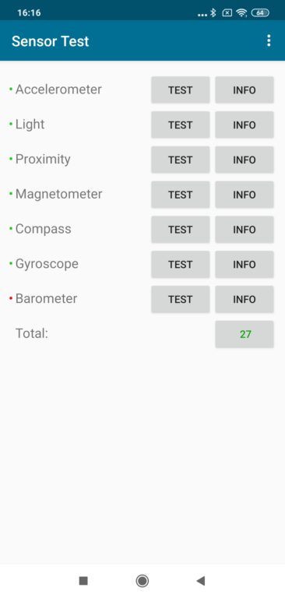Tap the square recent apps button
Viewport: 285px width, 598px height.
[83, 580]
